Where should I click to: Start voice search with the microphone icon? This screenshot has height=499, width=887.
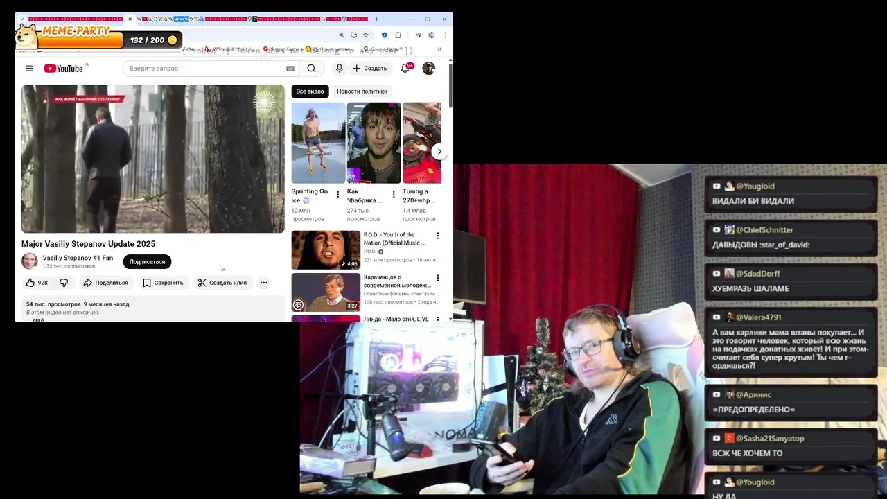tap(339, 69)
